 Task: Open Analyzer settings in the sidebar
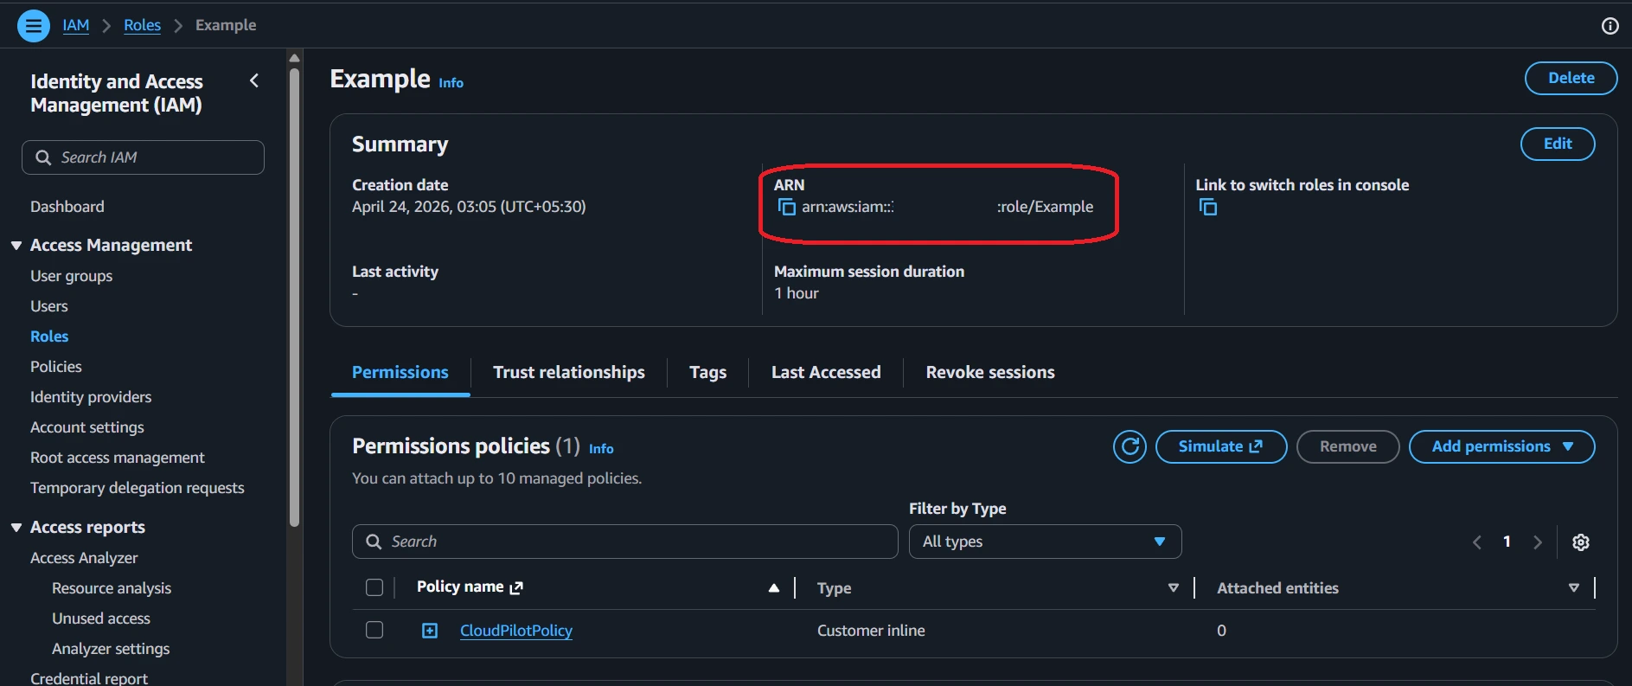coord(111,649)
